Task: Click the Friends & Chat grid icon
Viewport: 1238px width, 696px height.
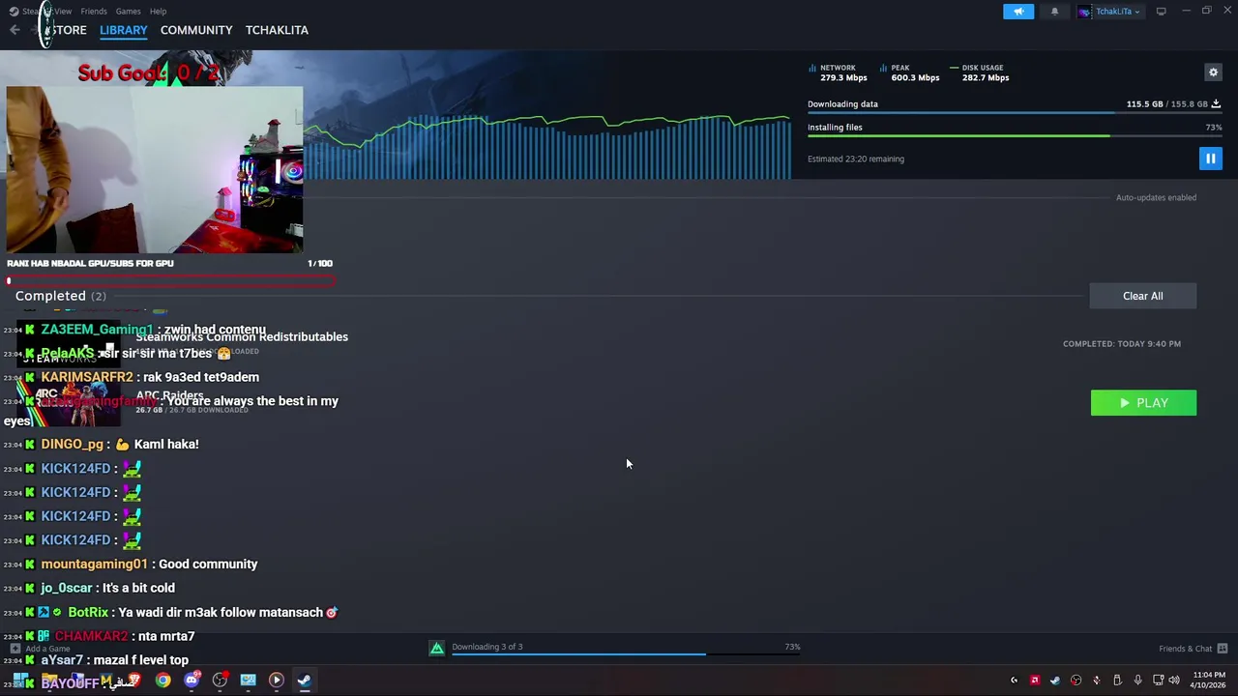Action: click(x=1223, y=649)
